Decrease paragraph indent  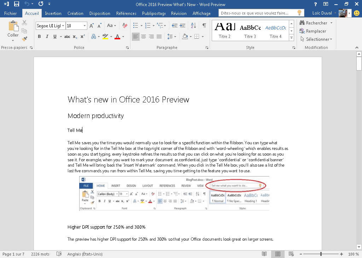pos(175,26)
